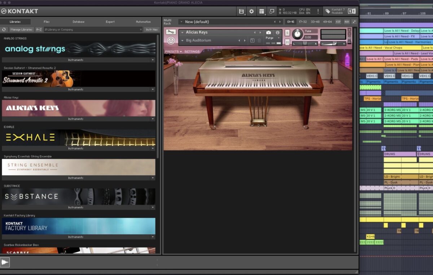Viewport: 433px width, 275px height.
Task: Toggle the instrument's AUX button
Action: (349, 38)
